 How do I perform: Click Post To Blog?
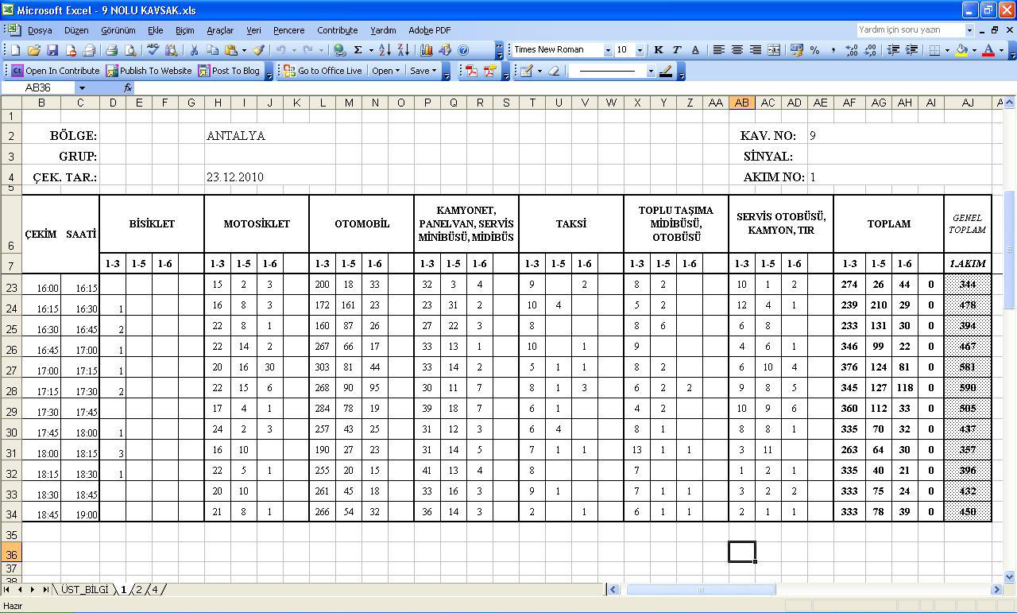coord(229,71)
